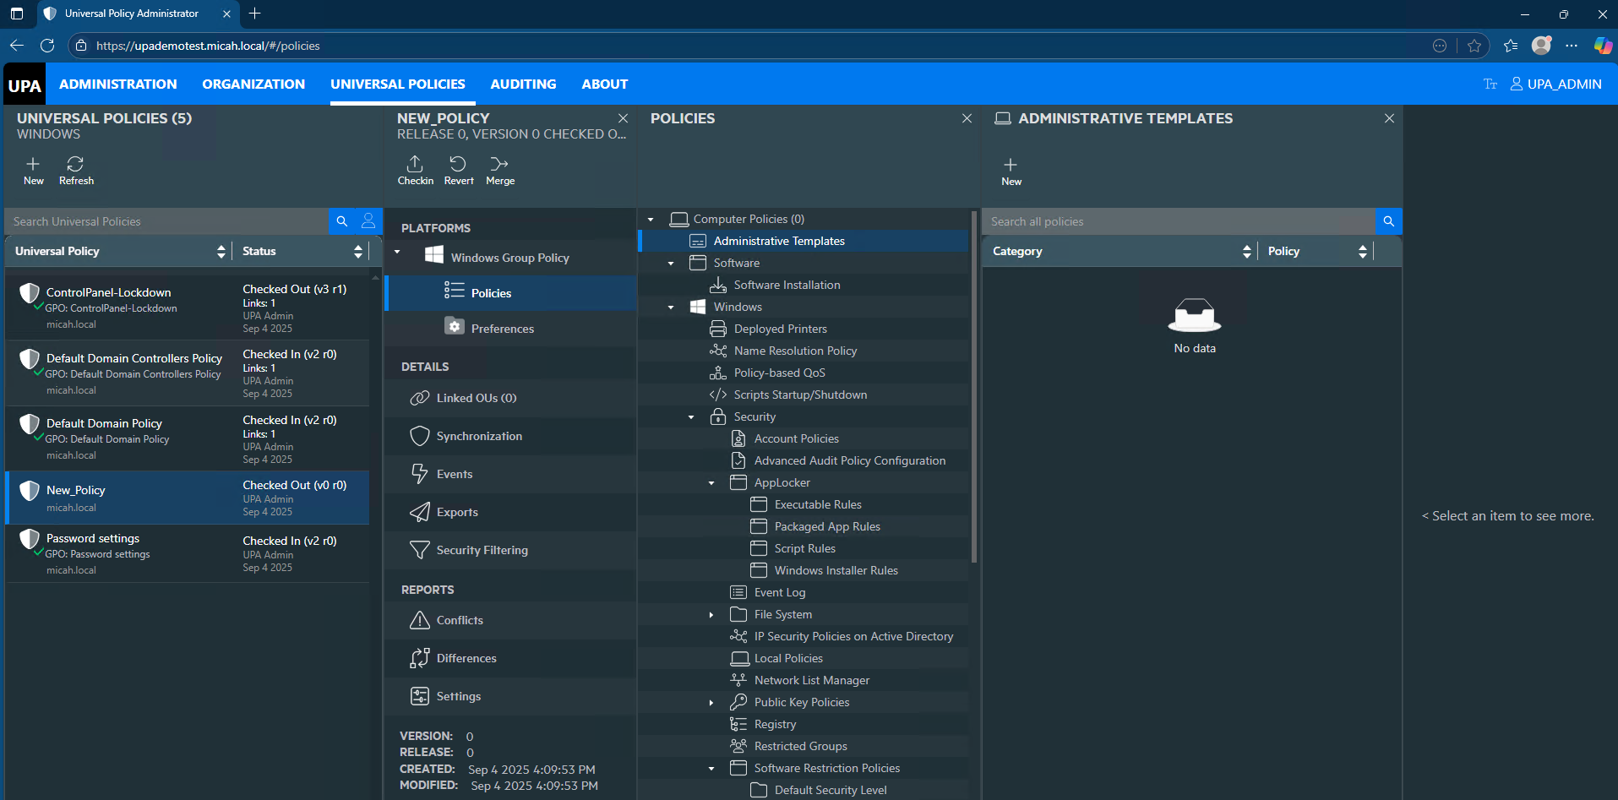Click the user filter icon beside search
This screenshot has height=800, width=1618.
368,221
